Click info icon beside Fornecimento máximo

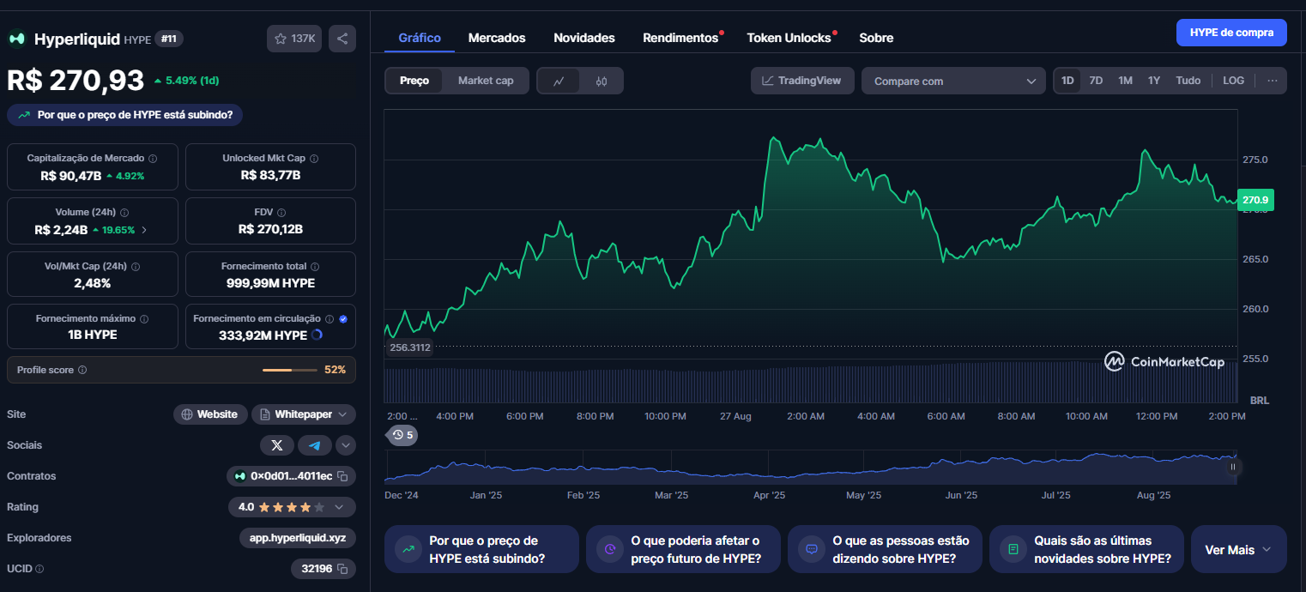[x=144, y=319]
